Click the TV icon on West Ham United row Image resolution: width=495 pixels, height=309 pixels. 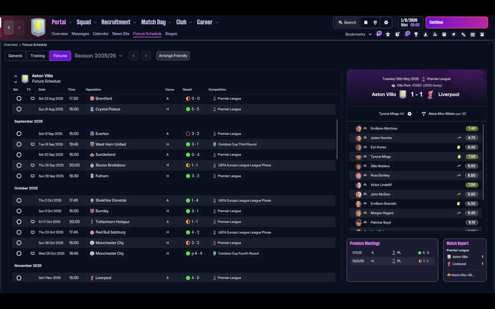point(33,144)
